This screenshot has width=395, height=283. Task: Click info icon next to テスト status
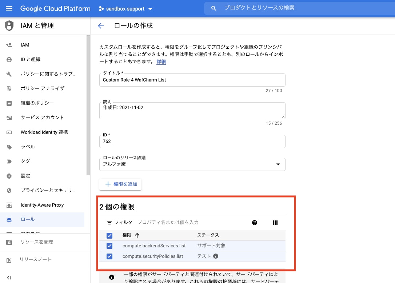[x=216, y=256]
